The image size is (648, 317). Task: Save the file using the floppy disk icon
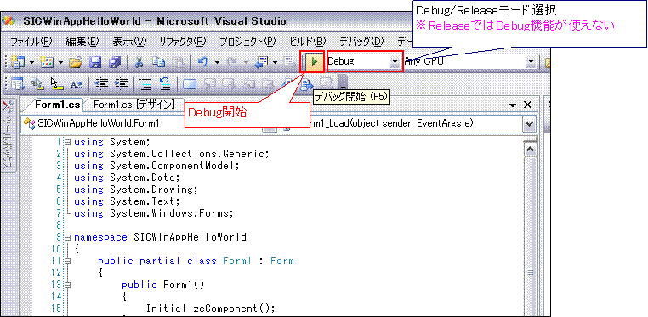tap(96, 62)
